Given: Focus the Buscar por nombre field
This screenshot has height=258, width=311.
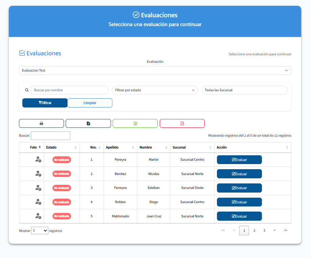Looking at the screenshot, I should [70, 90].
